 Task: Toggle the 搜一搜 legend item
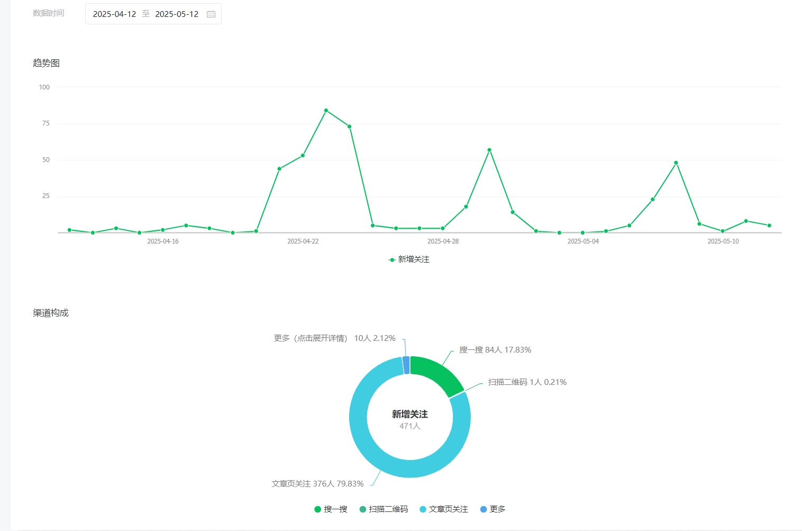point(331,509)
